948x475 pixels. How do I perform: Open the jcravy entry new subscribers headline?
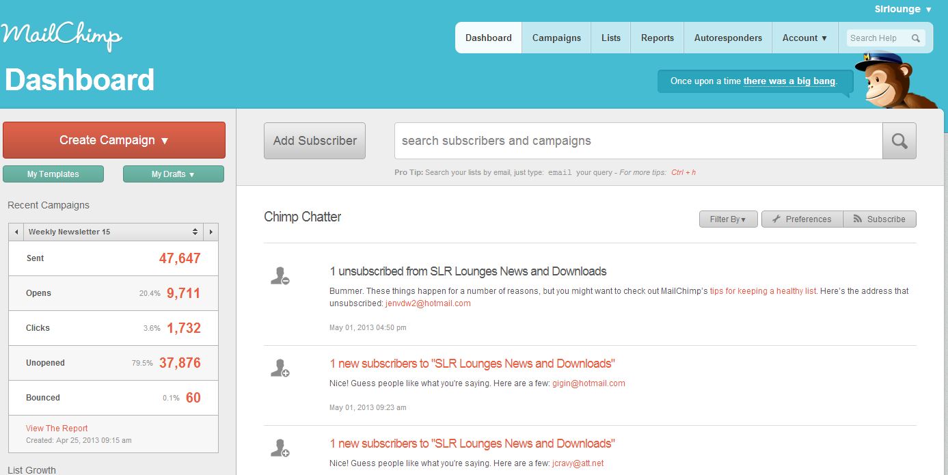pyautogui.click(x=472, y=444)
